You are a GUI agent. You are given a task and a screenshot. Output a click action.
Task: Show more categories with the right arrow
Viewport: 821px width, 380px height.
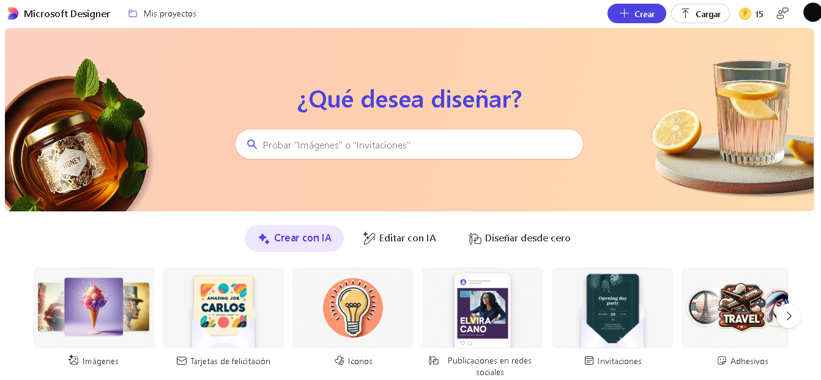coord(789,316)
